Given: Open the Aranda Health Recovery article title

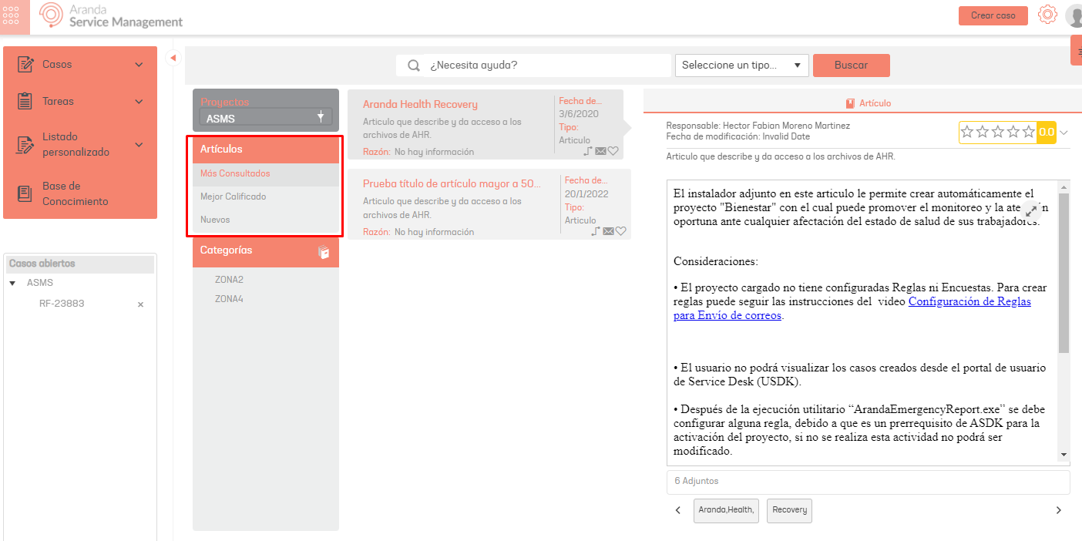Looking at the screenshot, I should 420,104.
